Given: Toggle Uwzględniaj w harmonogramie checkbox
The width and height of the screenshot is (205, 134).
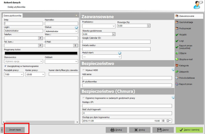Looking at the screenshot, I should 5,66.
